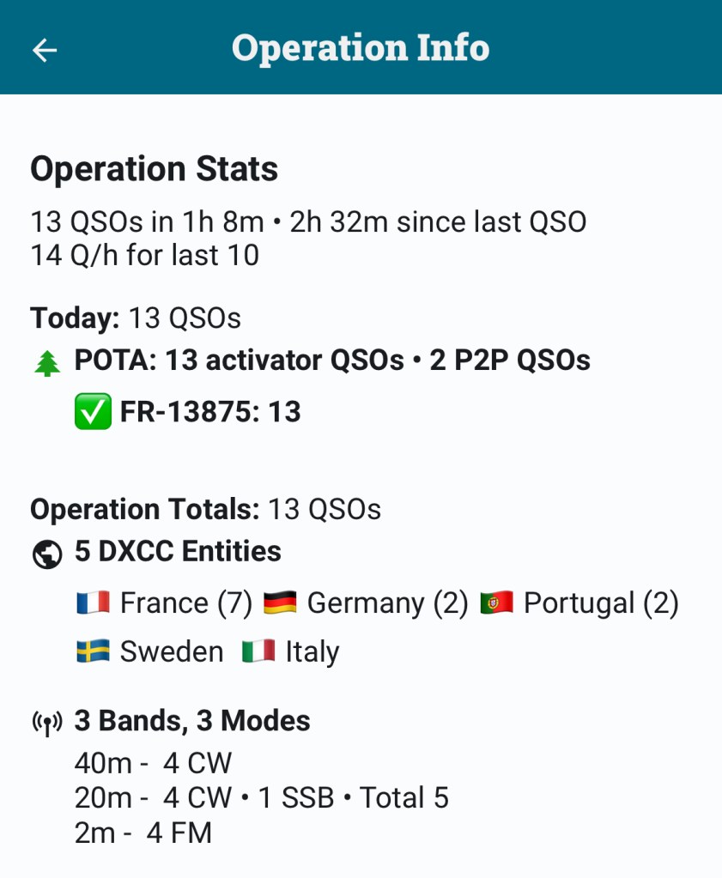Viewport: 722px width, 878px height.
Task: Tap the France flag icon
Action: (x=93, y=603)
